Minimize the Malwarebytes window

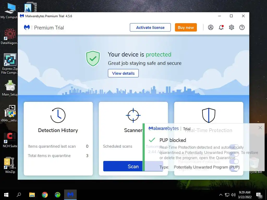click(x=220, y=16)
